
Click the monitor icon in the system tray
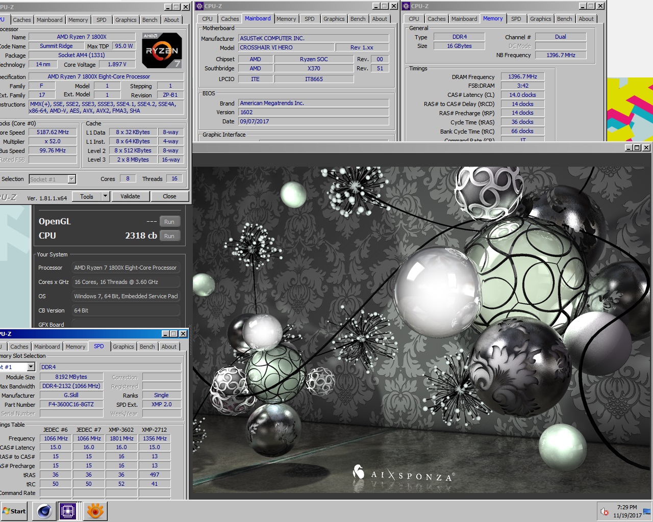point(646,511)
